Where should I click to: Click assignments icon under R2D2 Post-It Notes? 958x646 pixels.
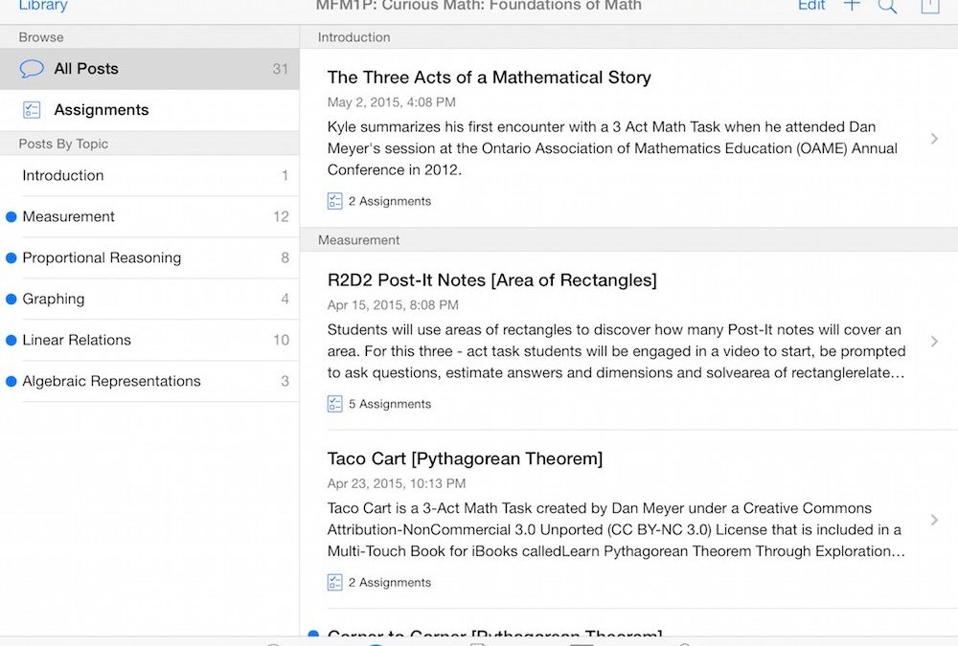335,404
